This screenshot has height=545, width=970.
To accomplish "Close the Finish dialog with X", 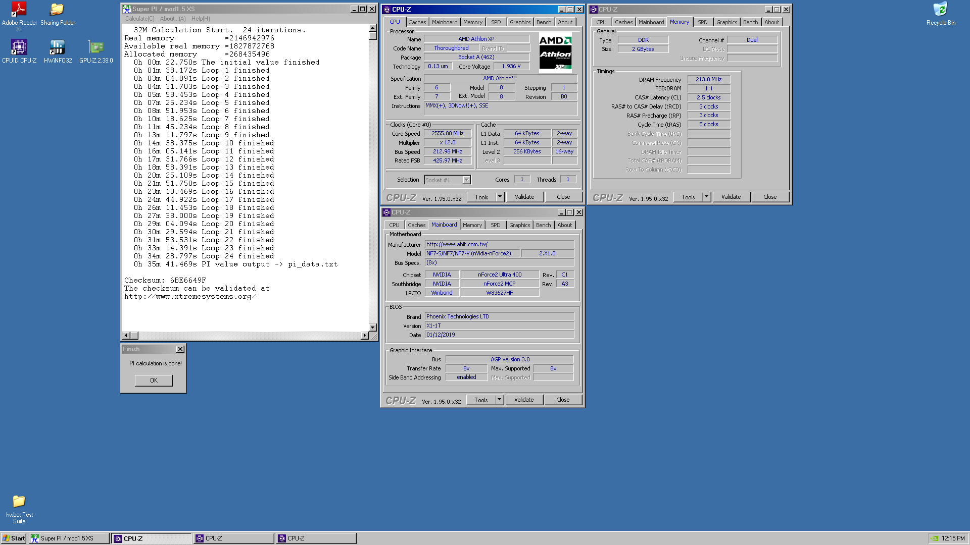I will (x=180, y=349).
